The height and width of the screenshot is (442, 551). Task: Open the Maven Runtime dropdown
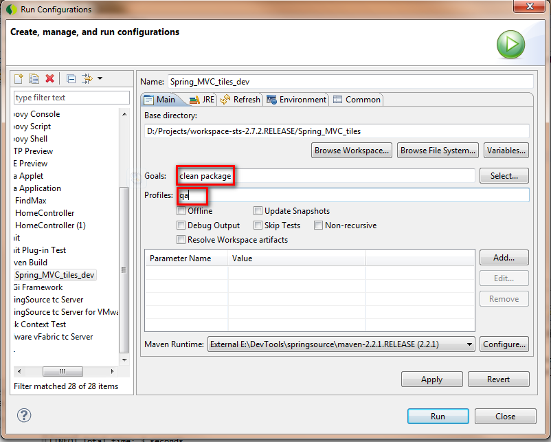(341, 344)
